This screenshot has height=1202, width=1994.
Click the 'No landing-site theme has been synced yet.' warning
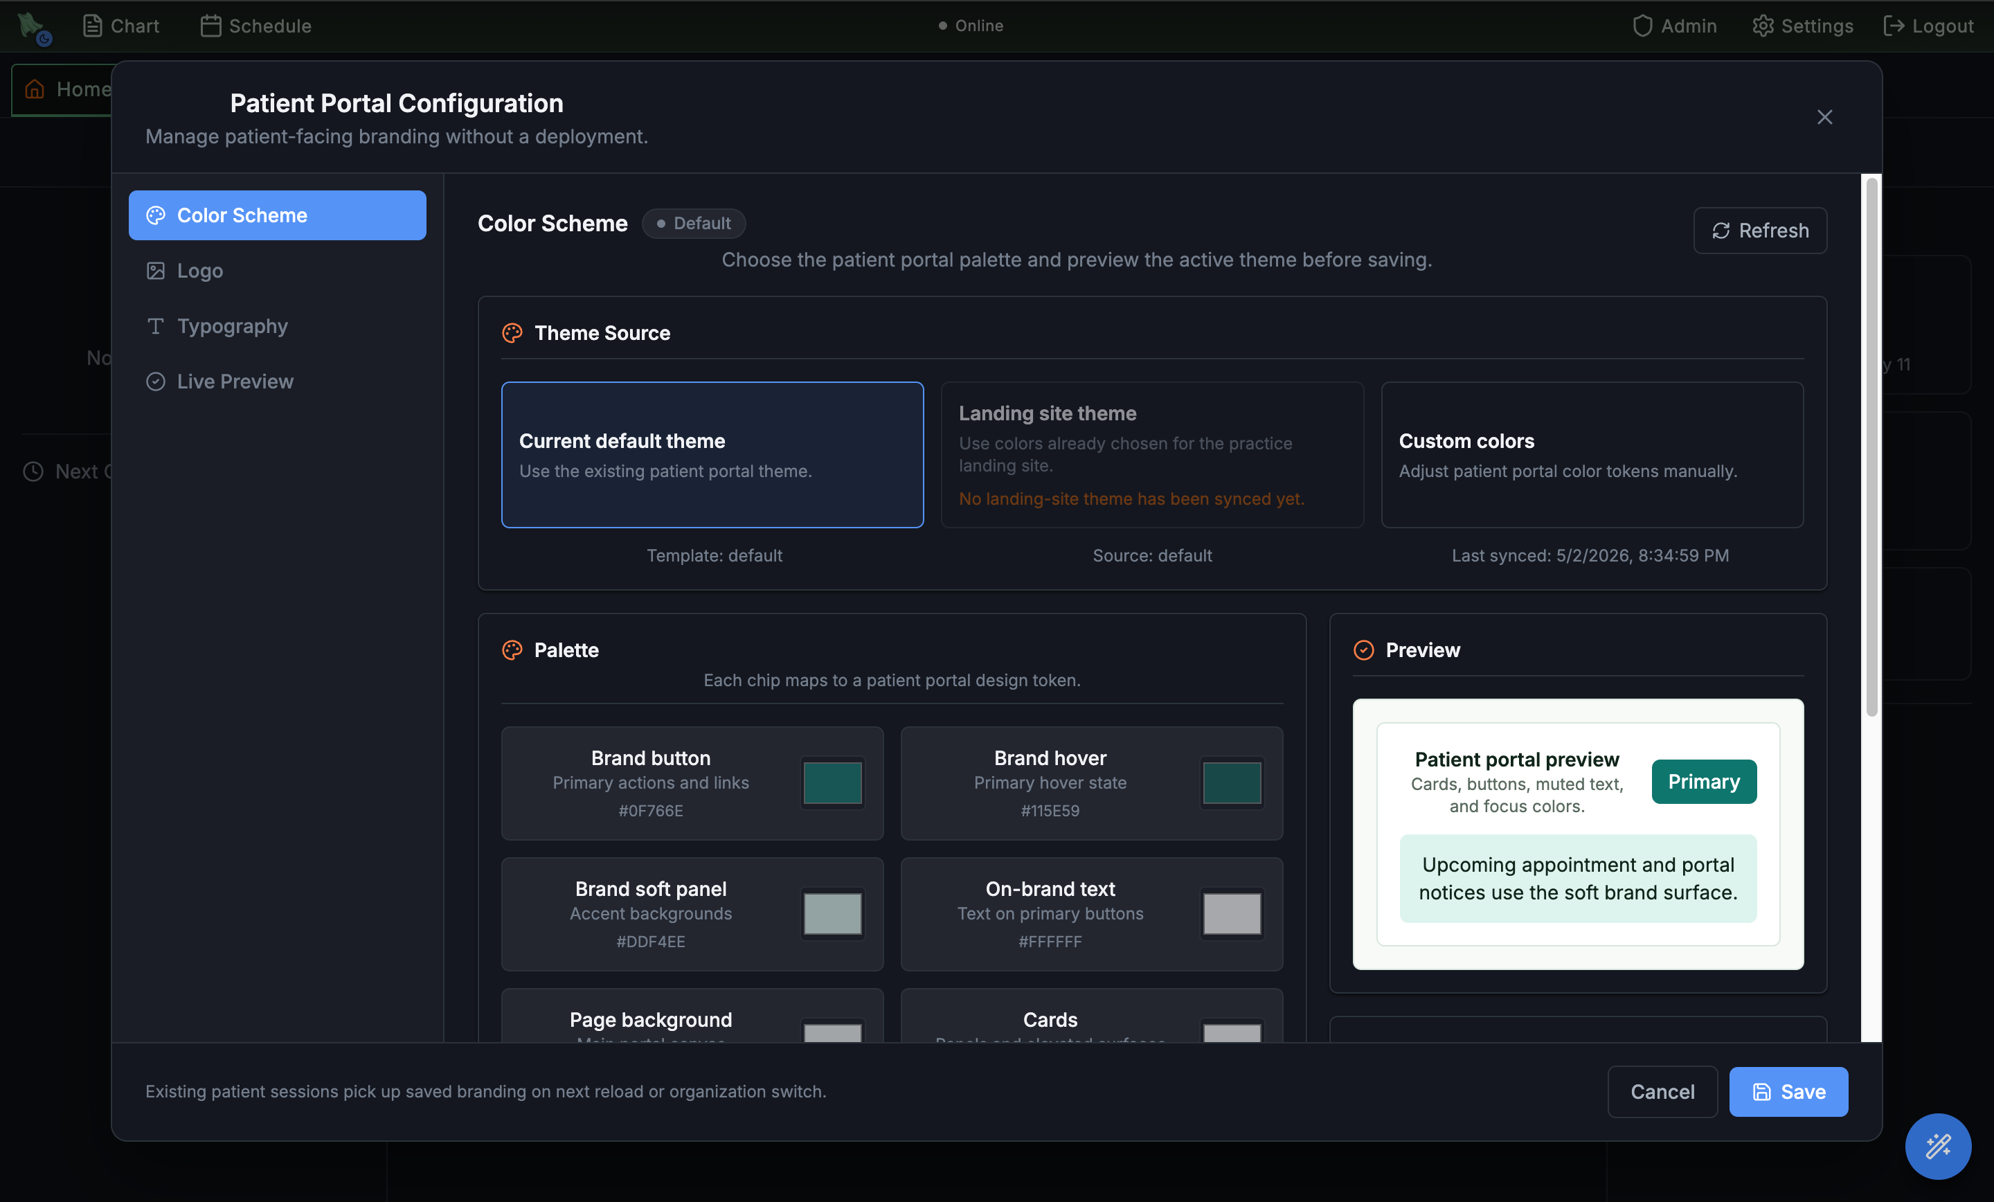[1131, 499]
